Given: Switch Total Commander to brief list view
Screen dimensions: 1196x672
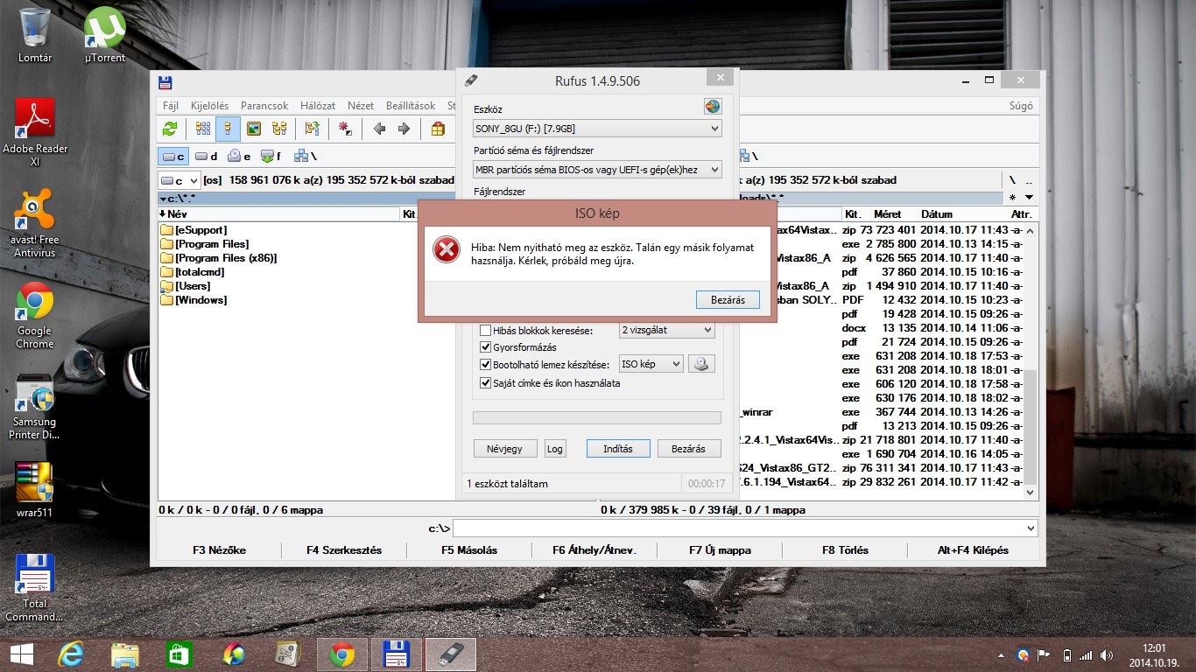Looking at the screenshot, I should pos(203,129).
